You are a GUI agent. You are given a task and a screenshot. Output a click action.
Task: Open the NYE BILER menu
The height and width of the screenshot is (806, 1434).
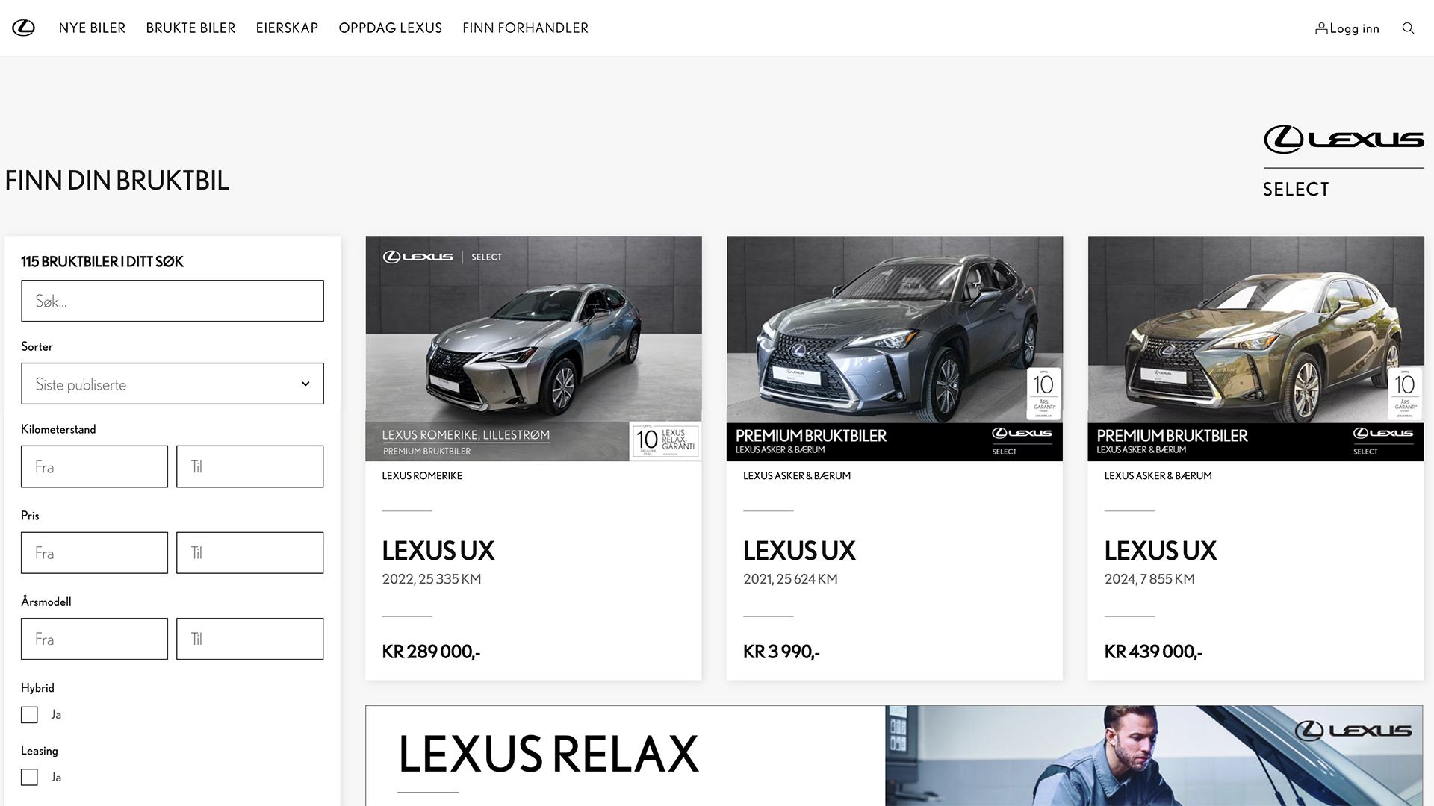pyautogui.click(x=92, y=28)
